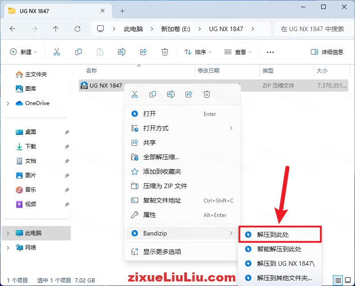Open 视频 in the sidebar
Viewport: 355px width, 286px height.
click(26, 204)
